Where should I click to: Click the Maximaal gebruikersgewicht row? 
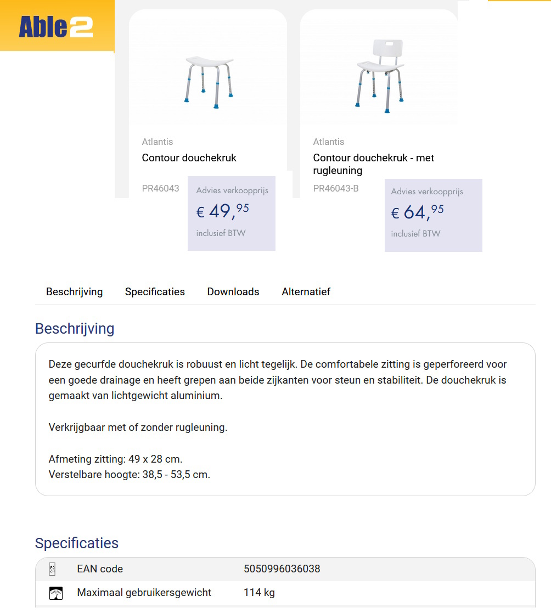click(x=145, y=593)
